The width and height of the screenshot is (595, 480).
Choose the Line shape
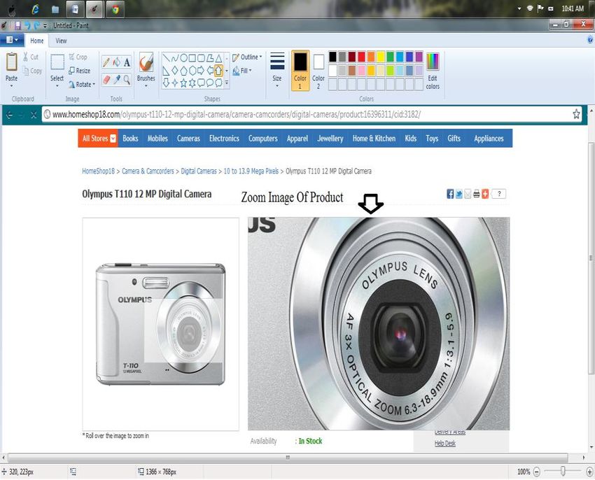[166, 58]
